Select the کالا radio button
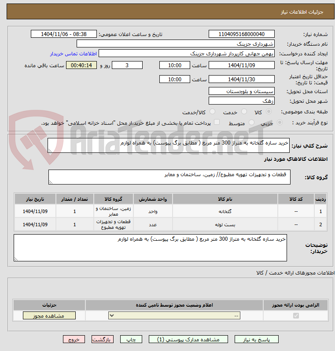Screen dimensions: 335x351 coord(269,112)
